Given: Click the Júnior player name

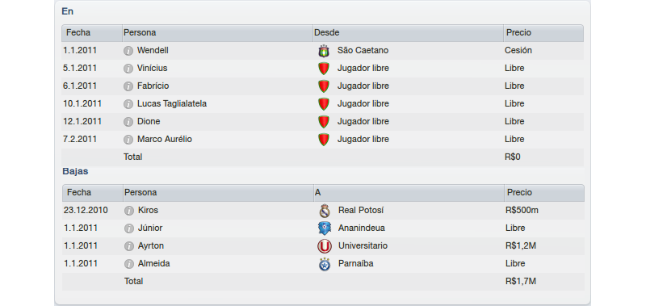Looking at the screenshot, I should click(150, 228).
